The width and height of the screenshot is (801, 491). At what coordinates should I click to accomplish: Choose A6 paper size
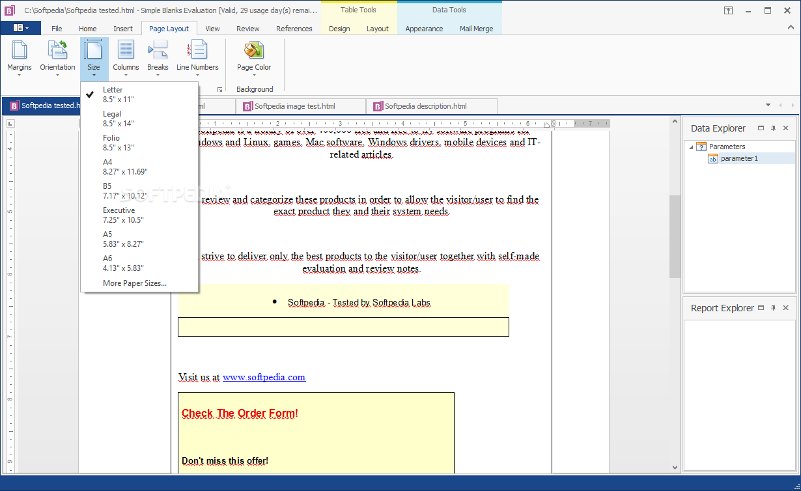pyautogui.click(x=139, y=263)
